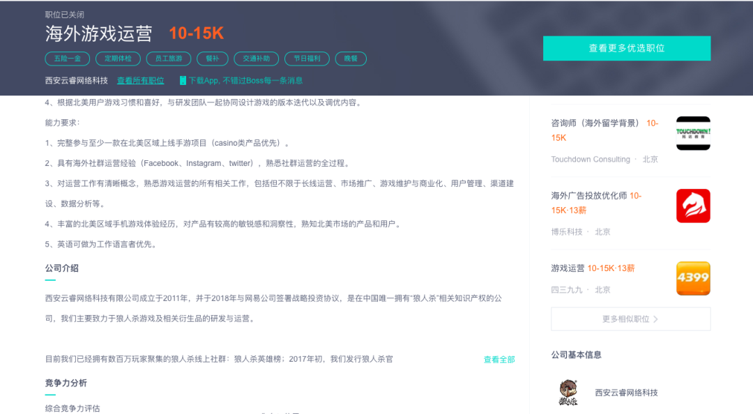Image resolution: width=753 pixels, height=414 pixels.
Task: Select the 五险一金 benefit tag
Action: coord(67,59)
